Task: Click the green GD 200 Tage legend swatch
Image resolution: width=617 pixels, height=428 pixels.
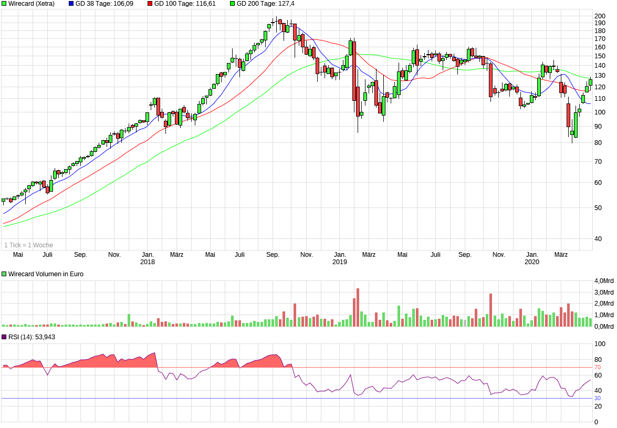Action: point(233,4)
